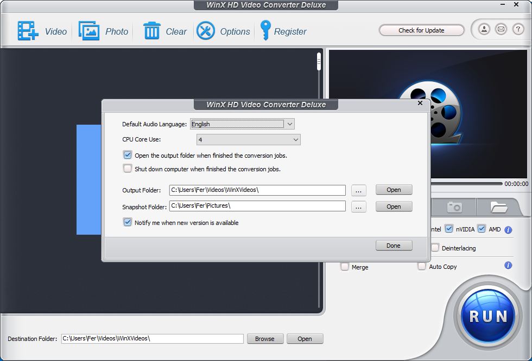This screenshot has height=361, width=532.
Task: Click the Output Folder path field
Action: [x=257, y=190]
